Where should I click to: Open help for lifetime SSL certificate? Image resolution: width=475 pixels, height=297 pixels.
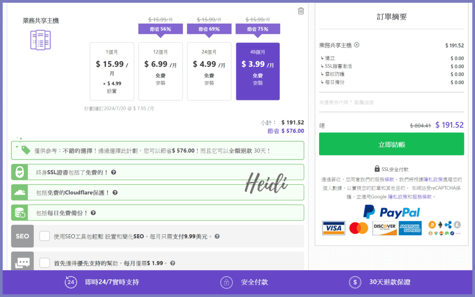click(x=114, y=172)
